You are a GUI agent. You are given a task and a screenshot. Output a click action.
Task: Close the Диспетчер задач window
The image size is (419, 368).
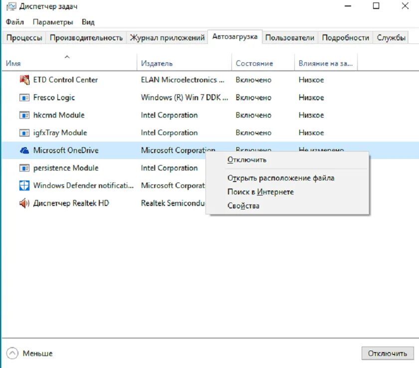pos(405,6)
